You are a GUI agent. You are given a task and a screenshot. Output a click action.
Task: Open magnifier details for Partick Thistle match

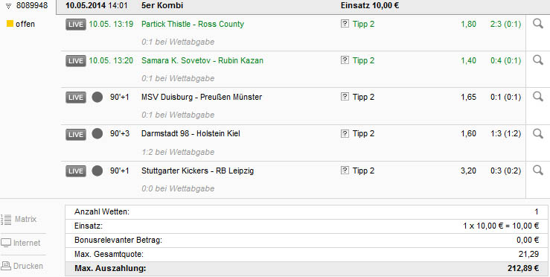pos(538,24)
